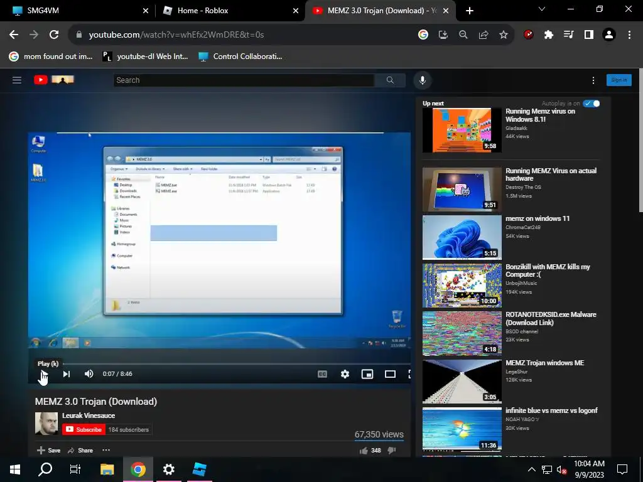Screen dimensions: 643x482
Task: Open File Explorer from the taskbar
Action: point(107,469)
